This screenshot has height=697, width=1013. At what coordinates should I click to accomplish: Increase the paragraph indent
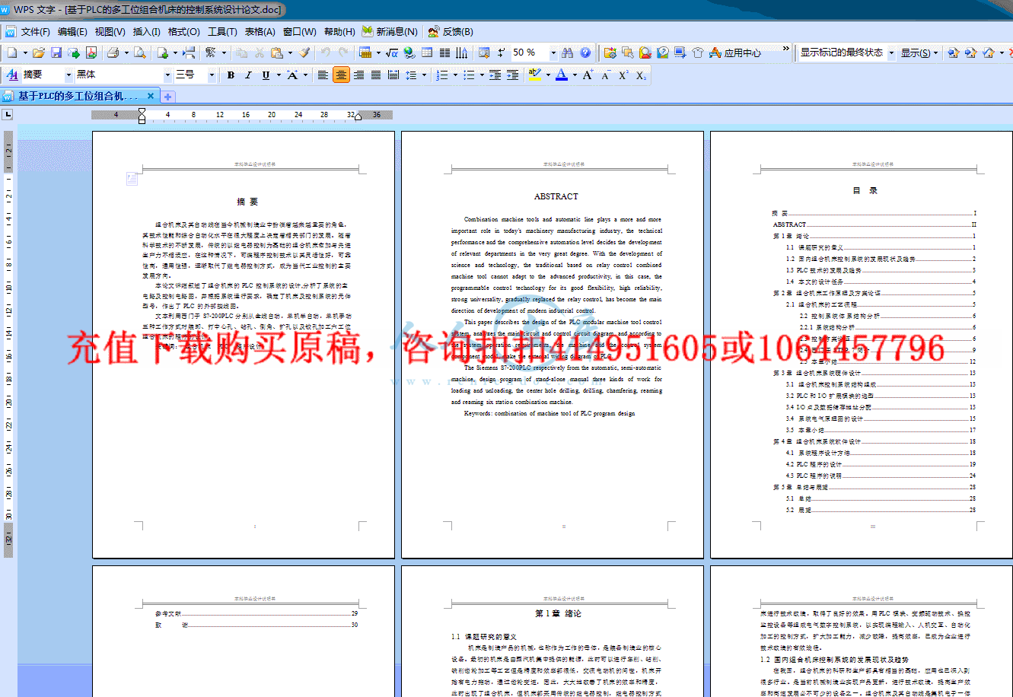coord(513,75)
